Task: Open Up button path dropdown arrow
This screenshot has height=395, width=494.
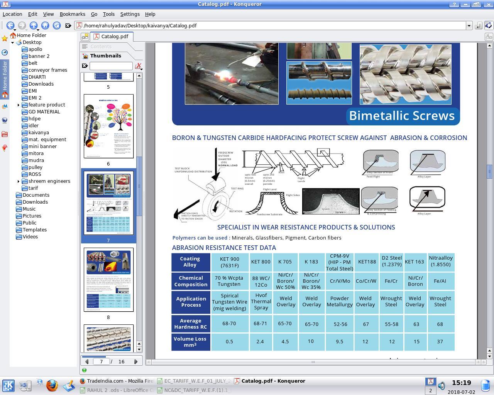Action: 38,30
